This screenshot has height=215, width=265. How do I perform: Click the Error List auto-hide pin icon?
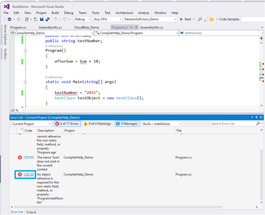coord(256,117)
